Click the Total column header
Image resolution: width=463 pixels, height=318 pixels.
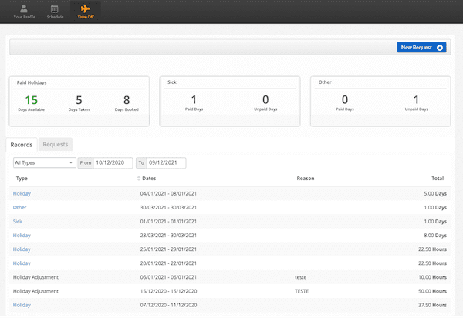(x=438, y=179)
